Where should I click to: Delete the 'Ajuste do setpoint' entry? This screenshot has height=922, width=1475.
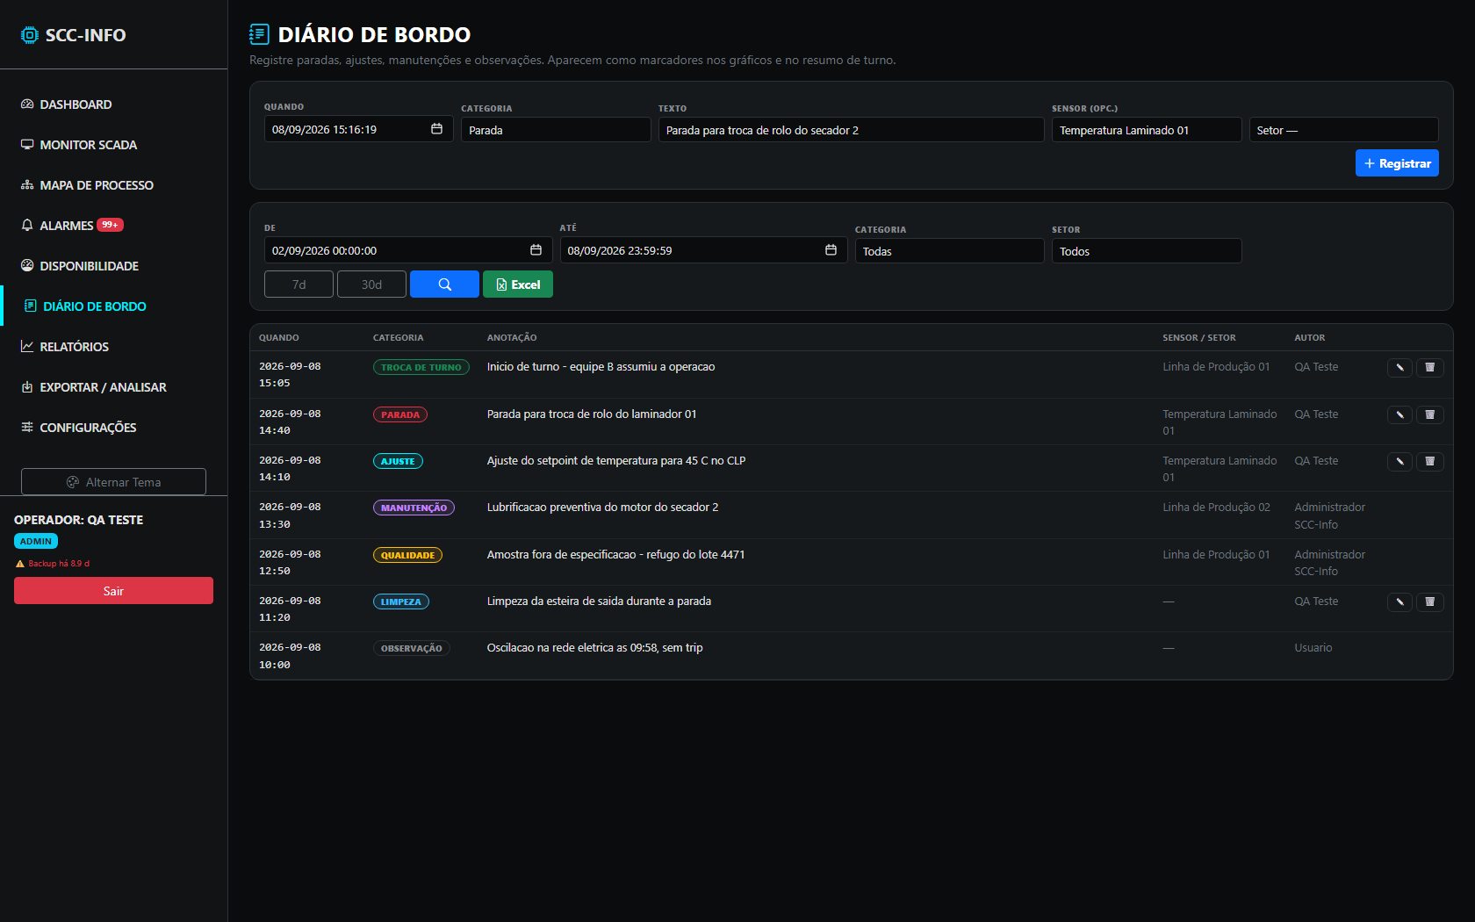pyautogui.click(x=1429, y=461)
